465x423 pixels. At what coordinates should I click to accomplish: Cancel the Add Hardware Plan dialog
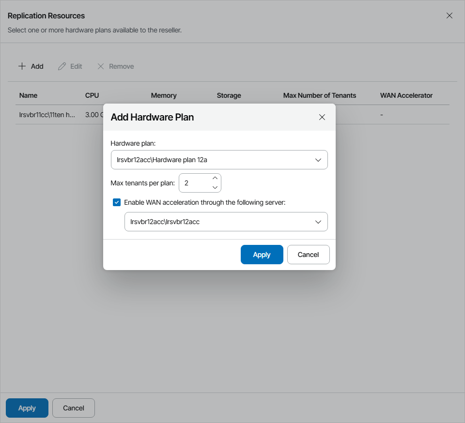[x=308, y=255]
